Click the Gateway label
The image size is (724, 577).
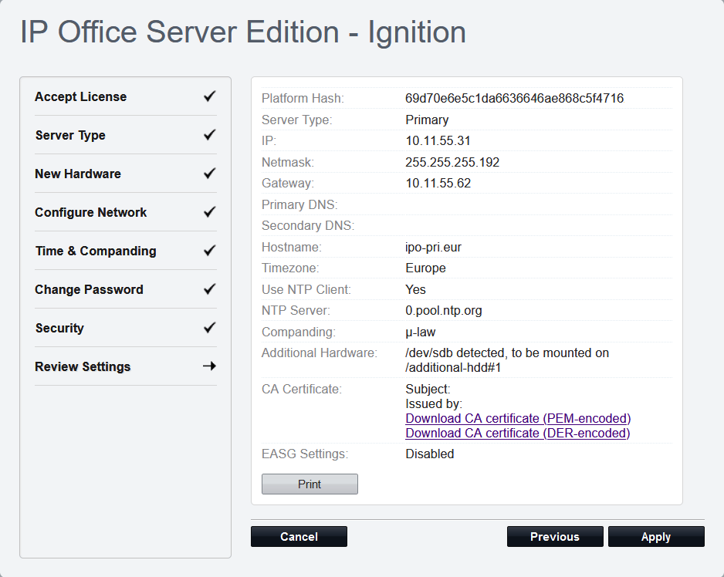[x=288, y=184]
